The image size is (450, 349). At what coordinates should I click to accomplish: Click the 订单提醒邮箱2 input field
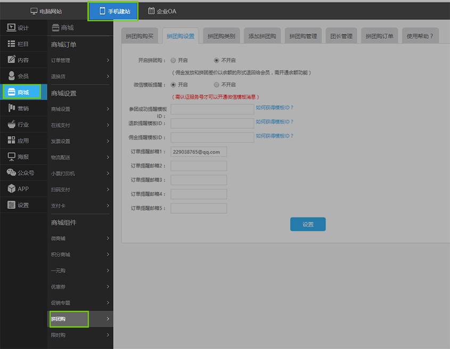199,166
